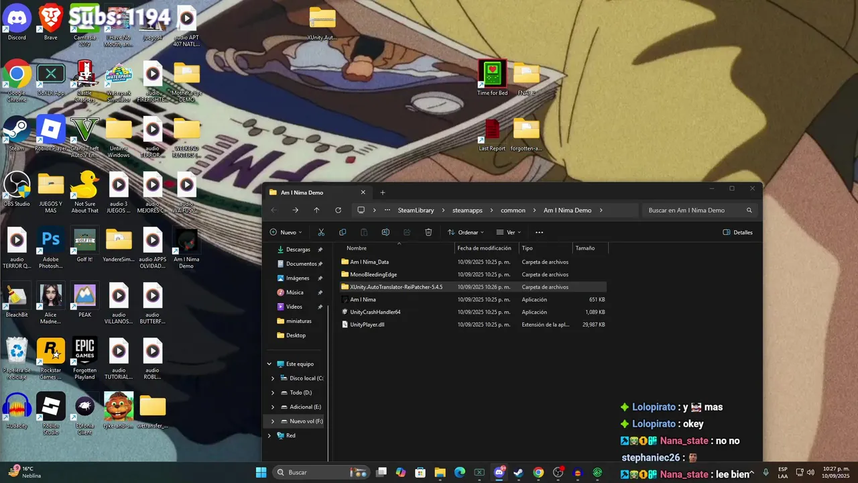Select the BleachBit desktop icon

click(17, 300)
